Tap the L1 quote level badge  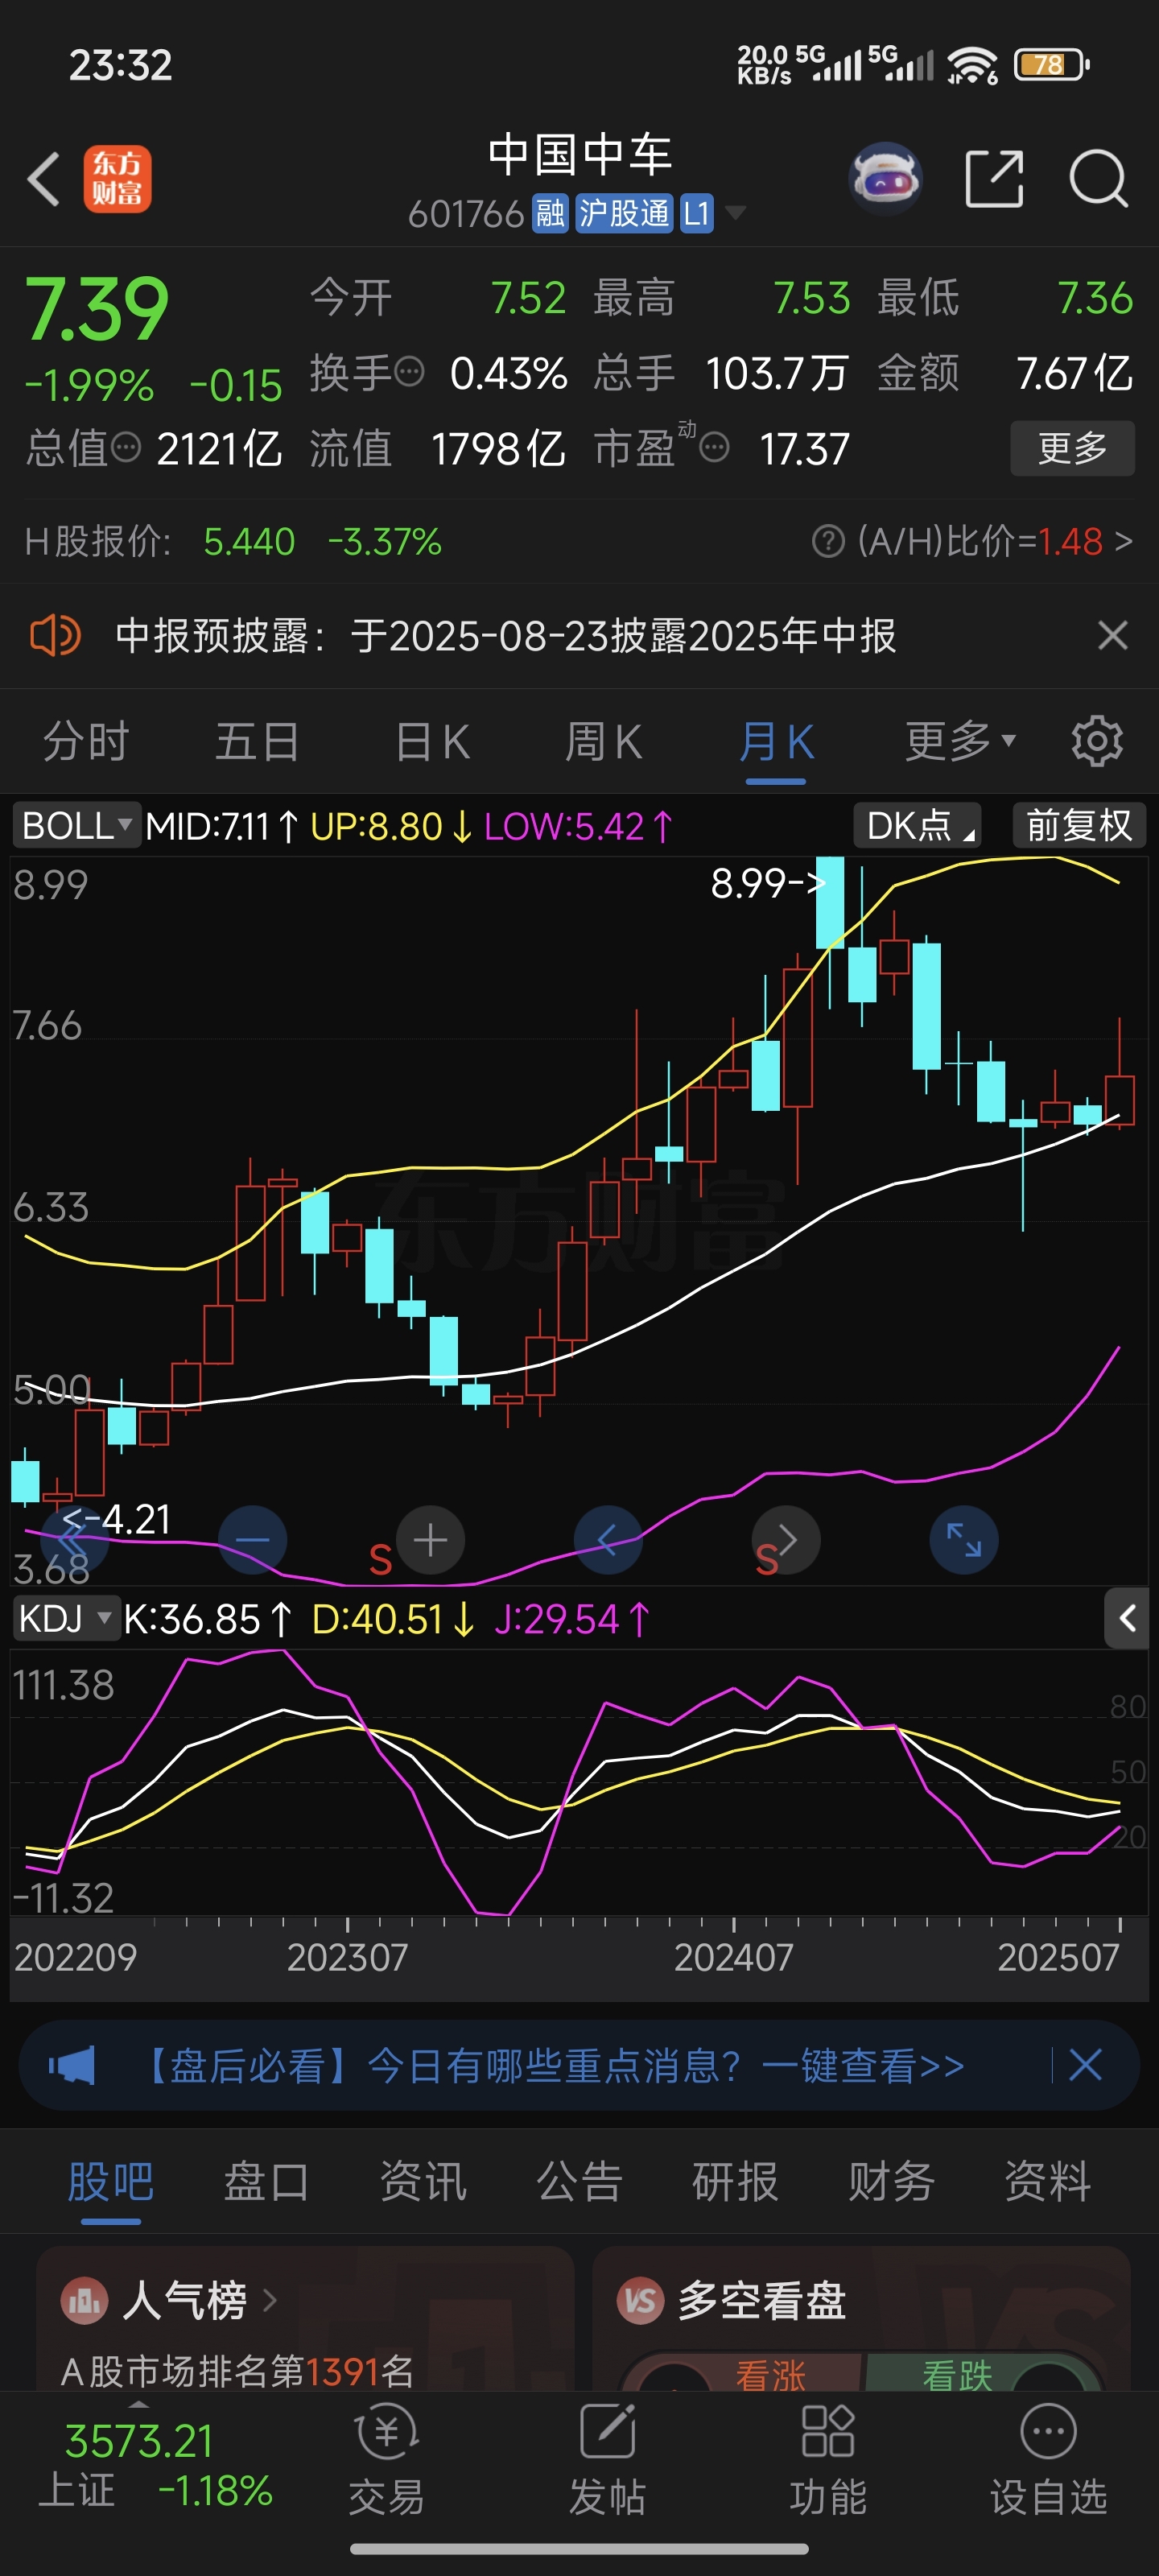click(697, 213)
